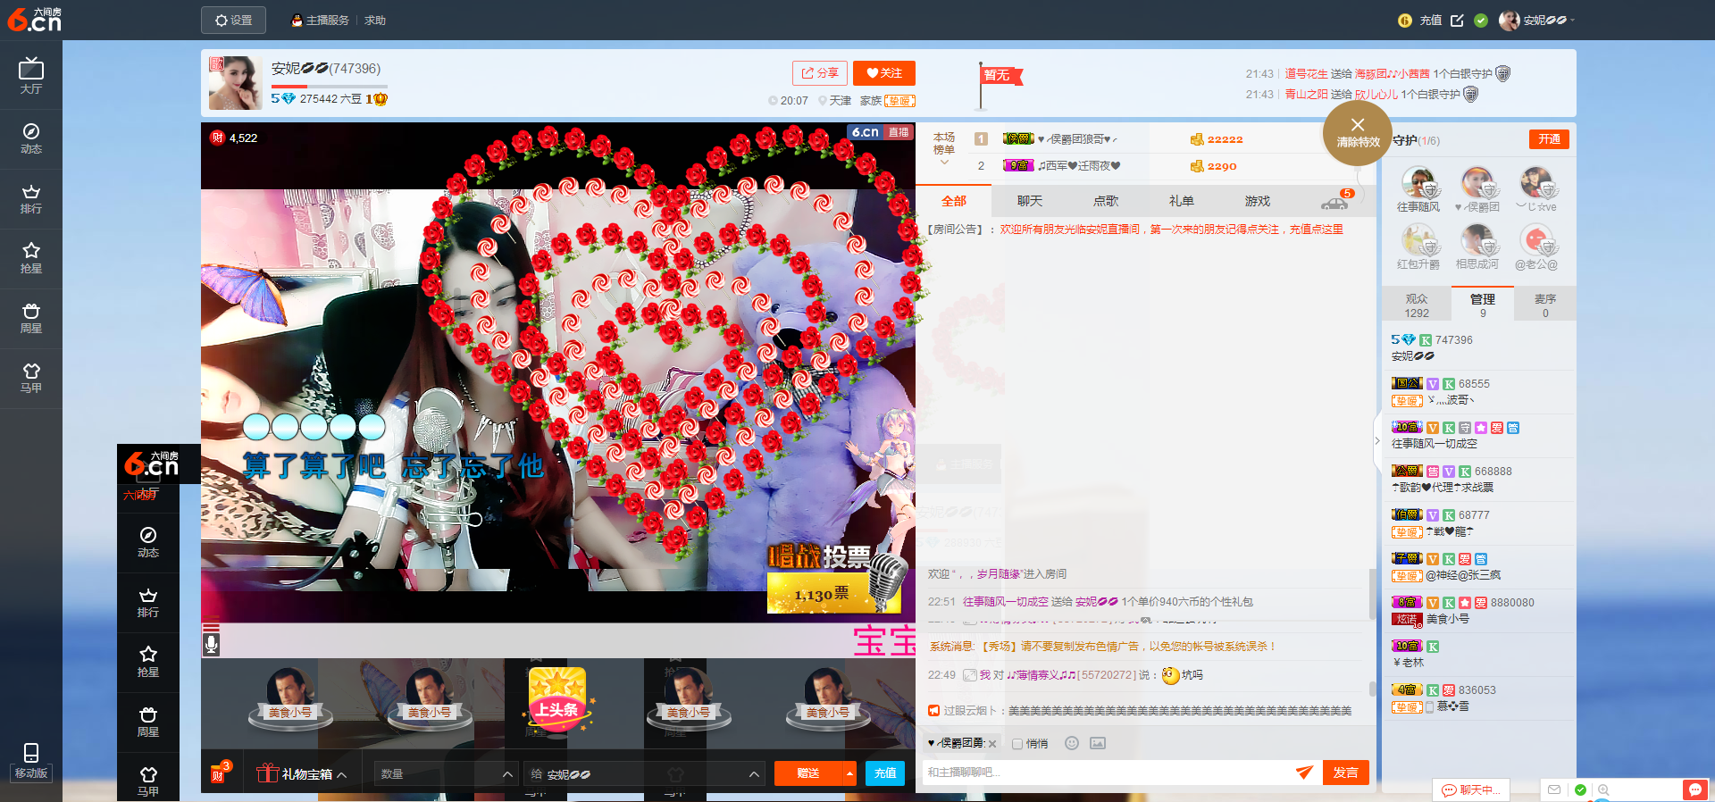1715x802 pixels.
Task: Open the emoji picker in chat
Action: [x=1072, y=743]
